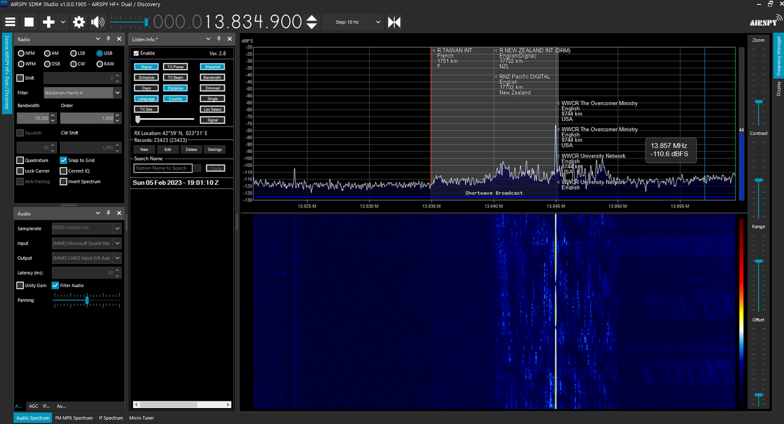Open the Blackman-Harris 4 filter dropdown
The image size is (784, 424).
coord(83,93)
